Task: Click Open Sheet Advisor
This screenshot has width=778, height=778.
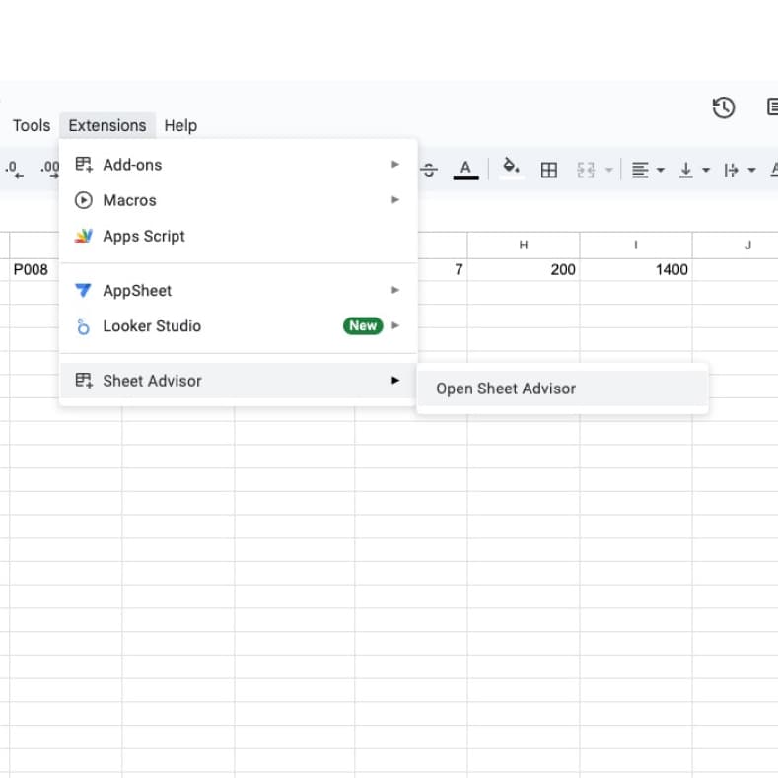Action: tap(506, 389)
